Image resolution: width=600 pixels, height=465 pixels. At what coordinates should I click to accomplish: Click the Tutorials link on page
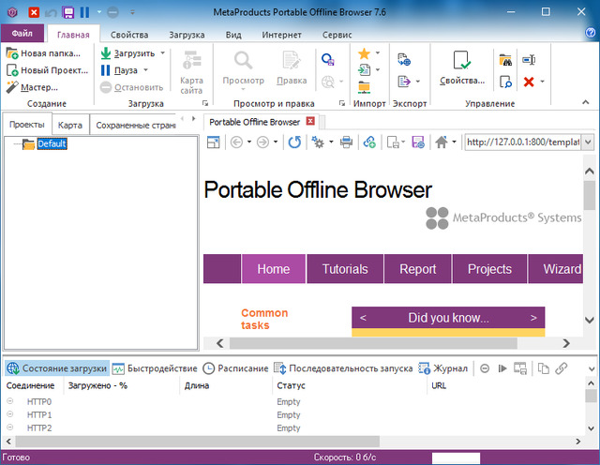(345, 269)
